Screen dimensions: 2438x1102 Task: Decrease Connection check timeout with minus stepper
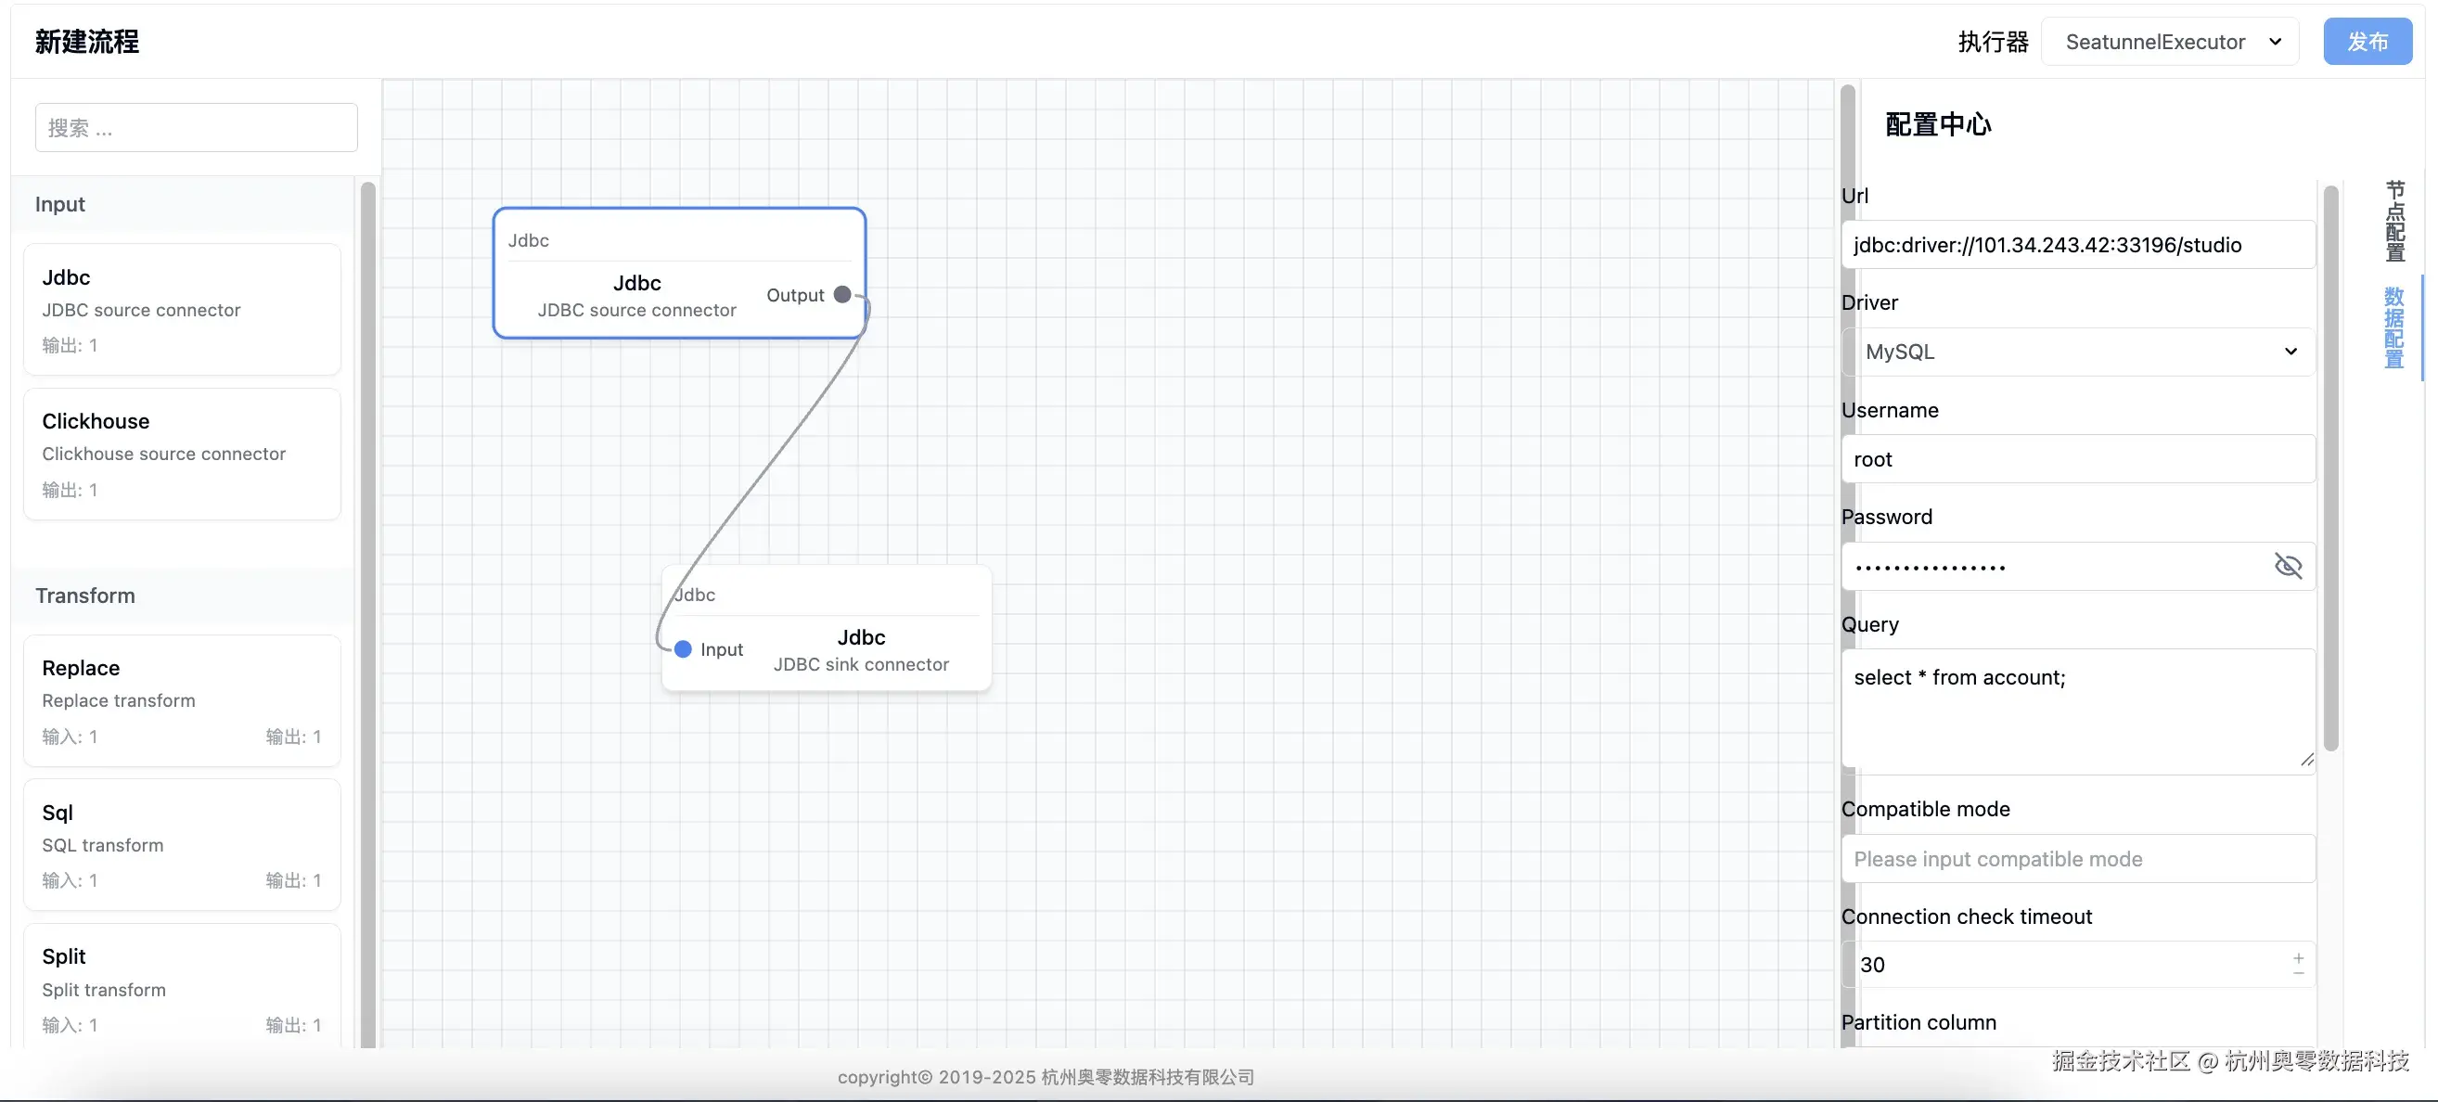(x=2299, y=972)
